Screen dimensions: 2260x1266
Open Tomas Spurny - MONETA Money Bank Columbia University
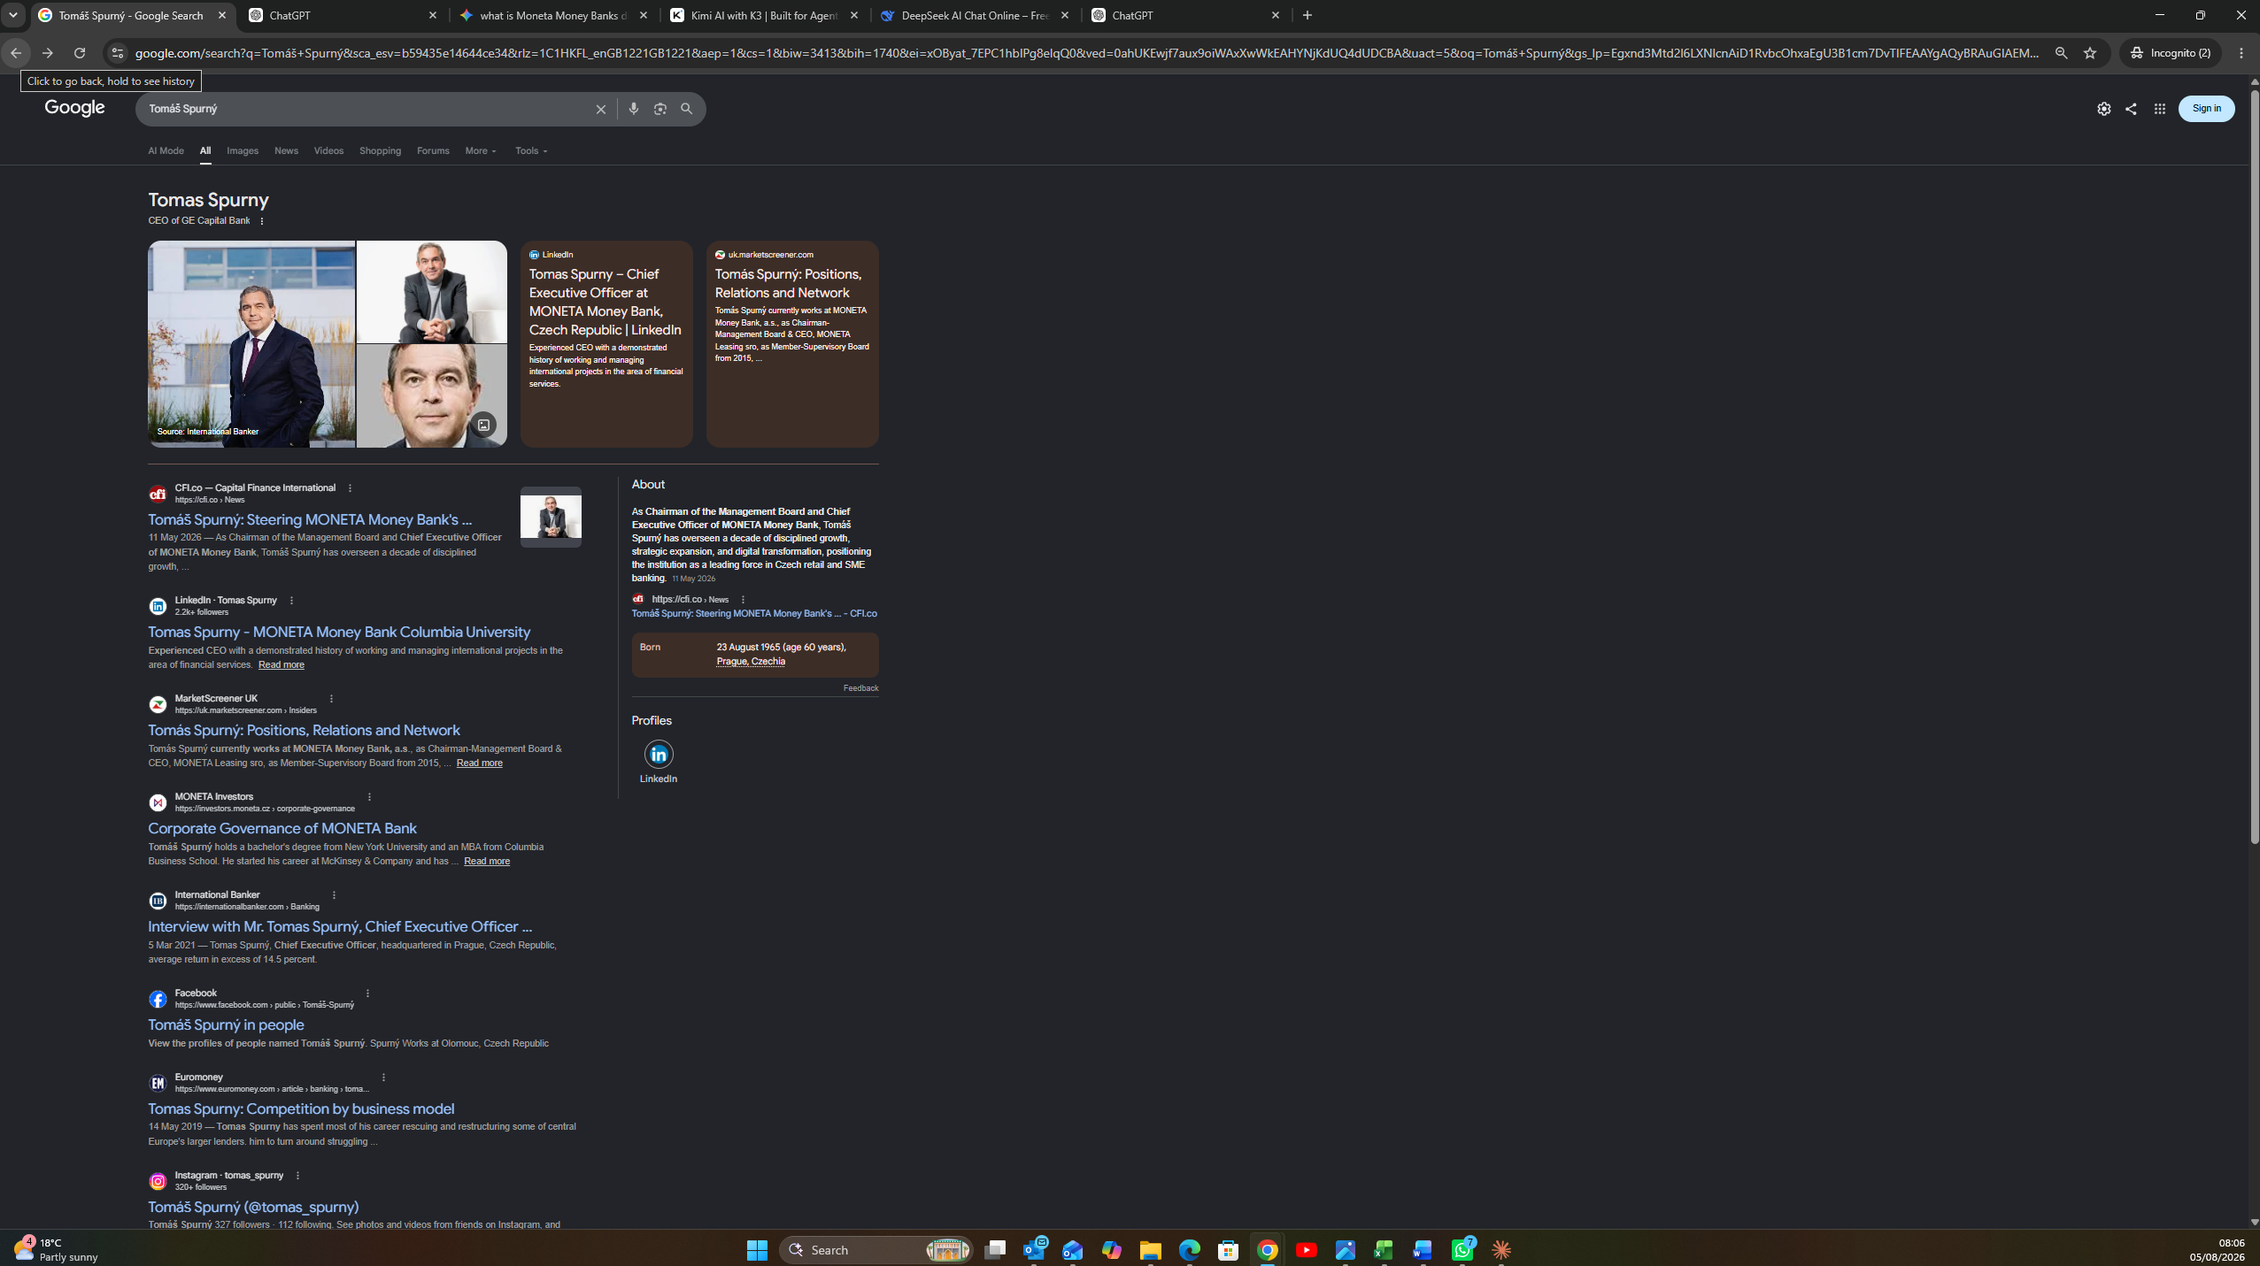[339, 633]
